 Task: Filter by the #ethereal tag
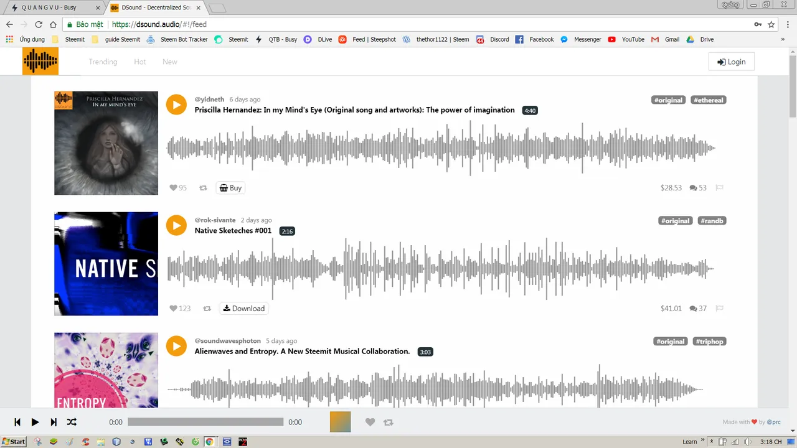pyautogui.click(x=709, y=100)
